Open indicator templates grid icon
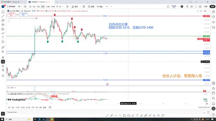This screenshot has height=121, width=216. 84,6
